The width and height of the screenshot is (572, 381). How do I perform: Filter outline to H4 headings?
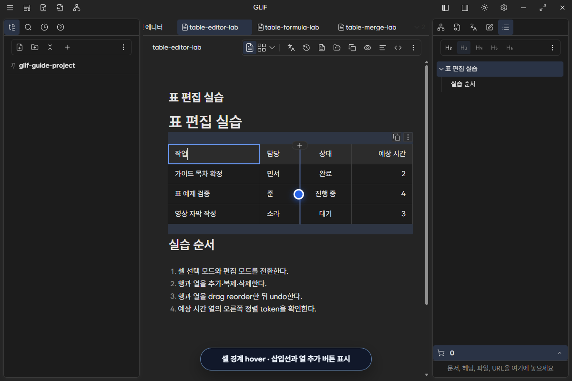point(479,48)
